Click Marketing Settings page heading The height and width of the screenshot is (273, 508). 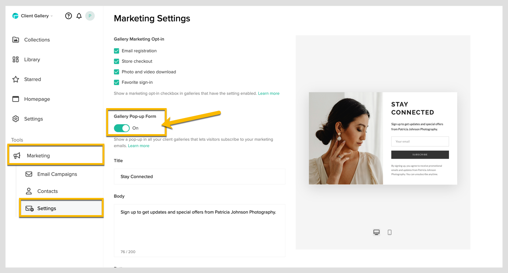tap(152, 18)
